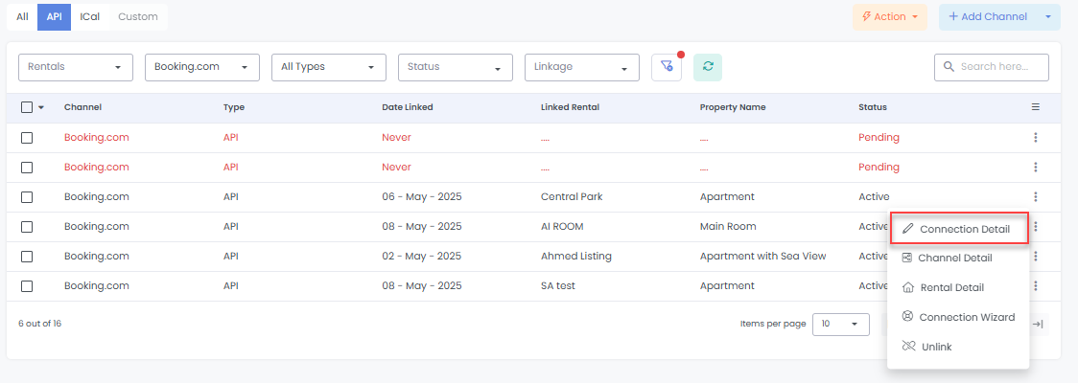Expand the Add Channel arrow dropdown
The width and height of the screenshot is (1078, 383).
[x=1048, y=16]
